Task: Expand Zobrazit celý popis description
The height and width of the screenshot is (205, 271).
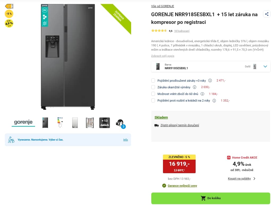Action: pyautogui.click(x=163, y=56)
